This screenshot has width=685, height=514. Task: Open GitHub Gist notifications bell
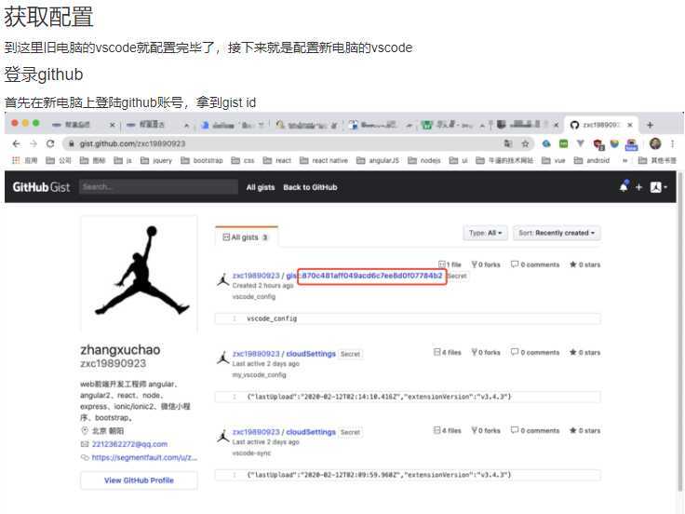click(x=624, y=187)
